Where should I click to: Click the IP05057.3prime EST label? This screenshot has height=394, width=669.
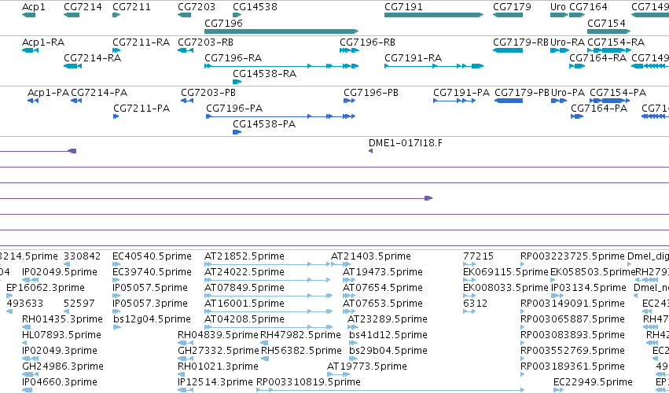pos(149,304)
